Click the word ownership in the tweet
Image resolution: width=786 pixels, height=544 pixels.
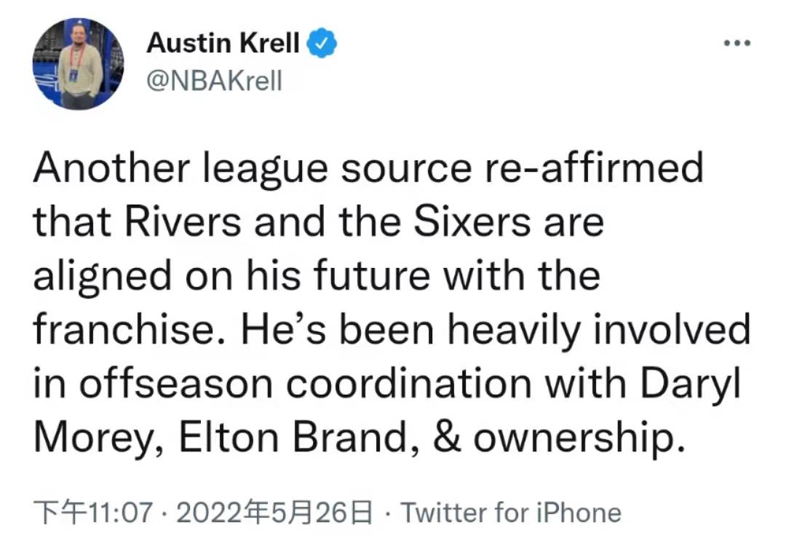click(x=579, y=438)
